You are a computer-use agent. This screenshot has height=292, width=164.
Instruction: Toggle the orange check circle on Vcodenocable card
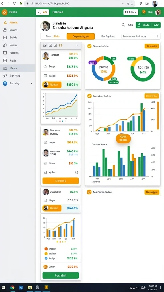point(89,96)
